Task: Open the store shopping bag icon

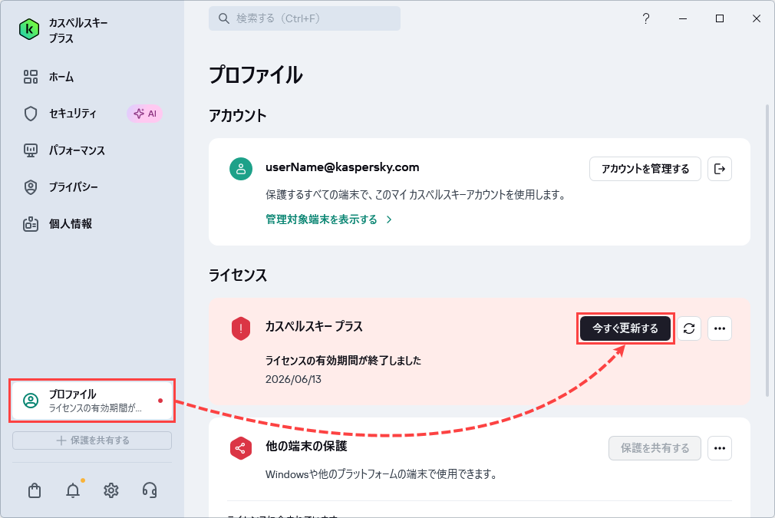Action: pyautogui.click(x=35, y=490)
